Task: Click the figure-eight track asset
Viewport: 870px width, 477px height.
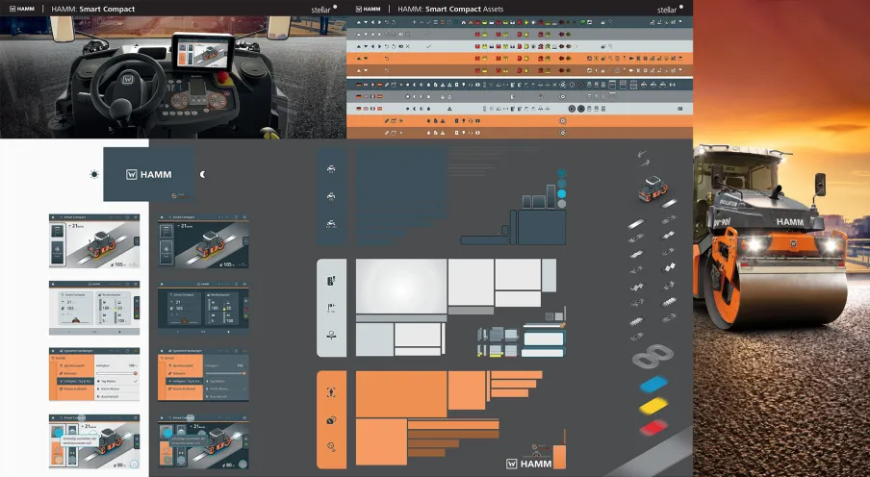Action: [x=653, y=356]
